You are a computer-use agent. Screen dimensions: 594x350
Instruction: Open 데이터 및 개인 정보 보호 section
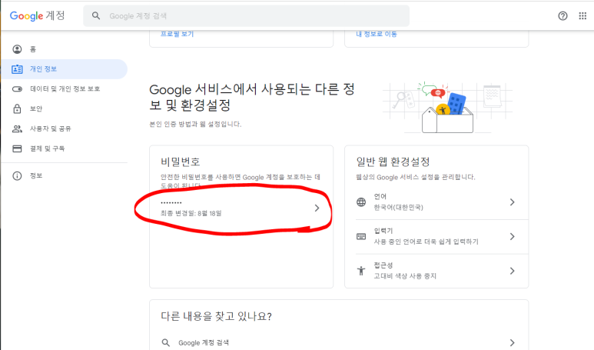pyautogui.click(x=64, y=88)
